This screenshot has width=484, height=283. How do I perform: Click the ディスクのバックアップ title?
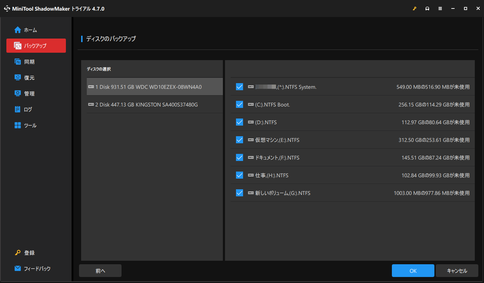111,39
